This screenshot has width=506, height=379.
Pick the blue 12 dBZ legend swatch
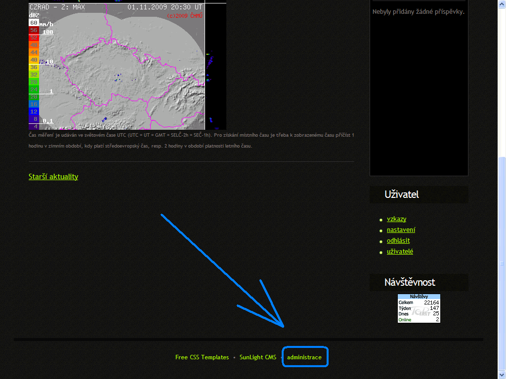(34, 112)
